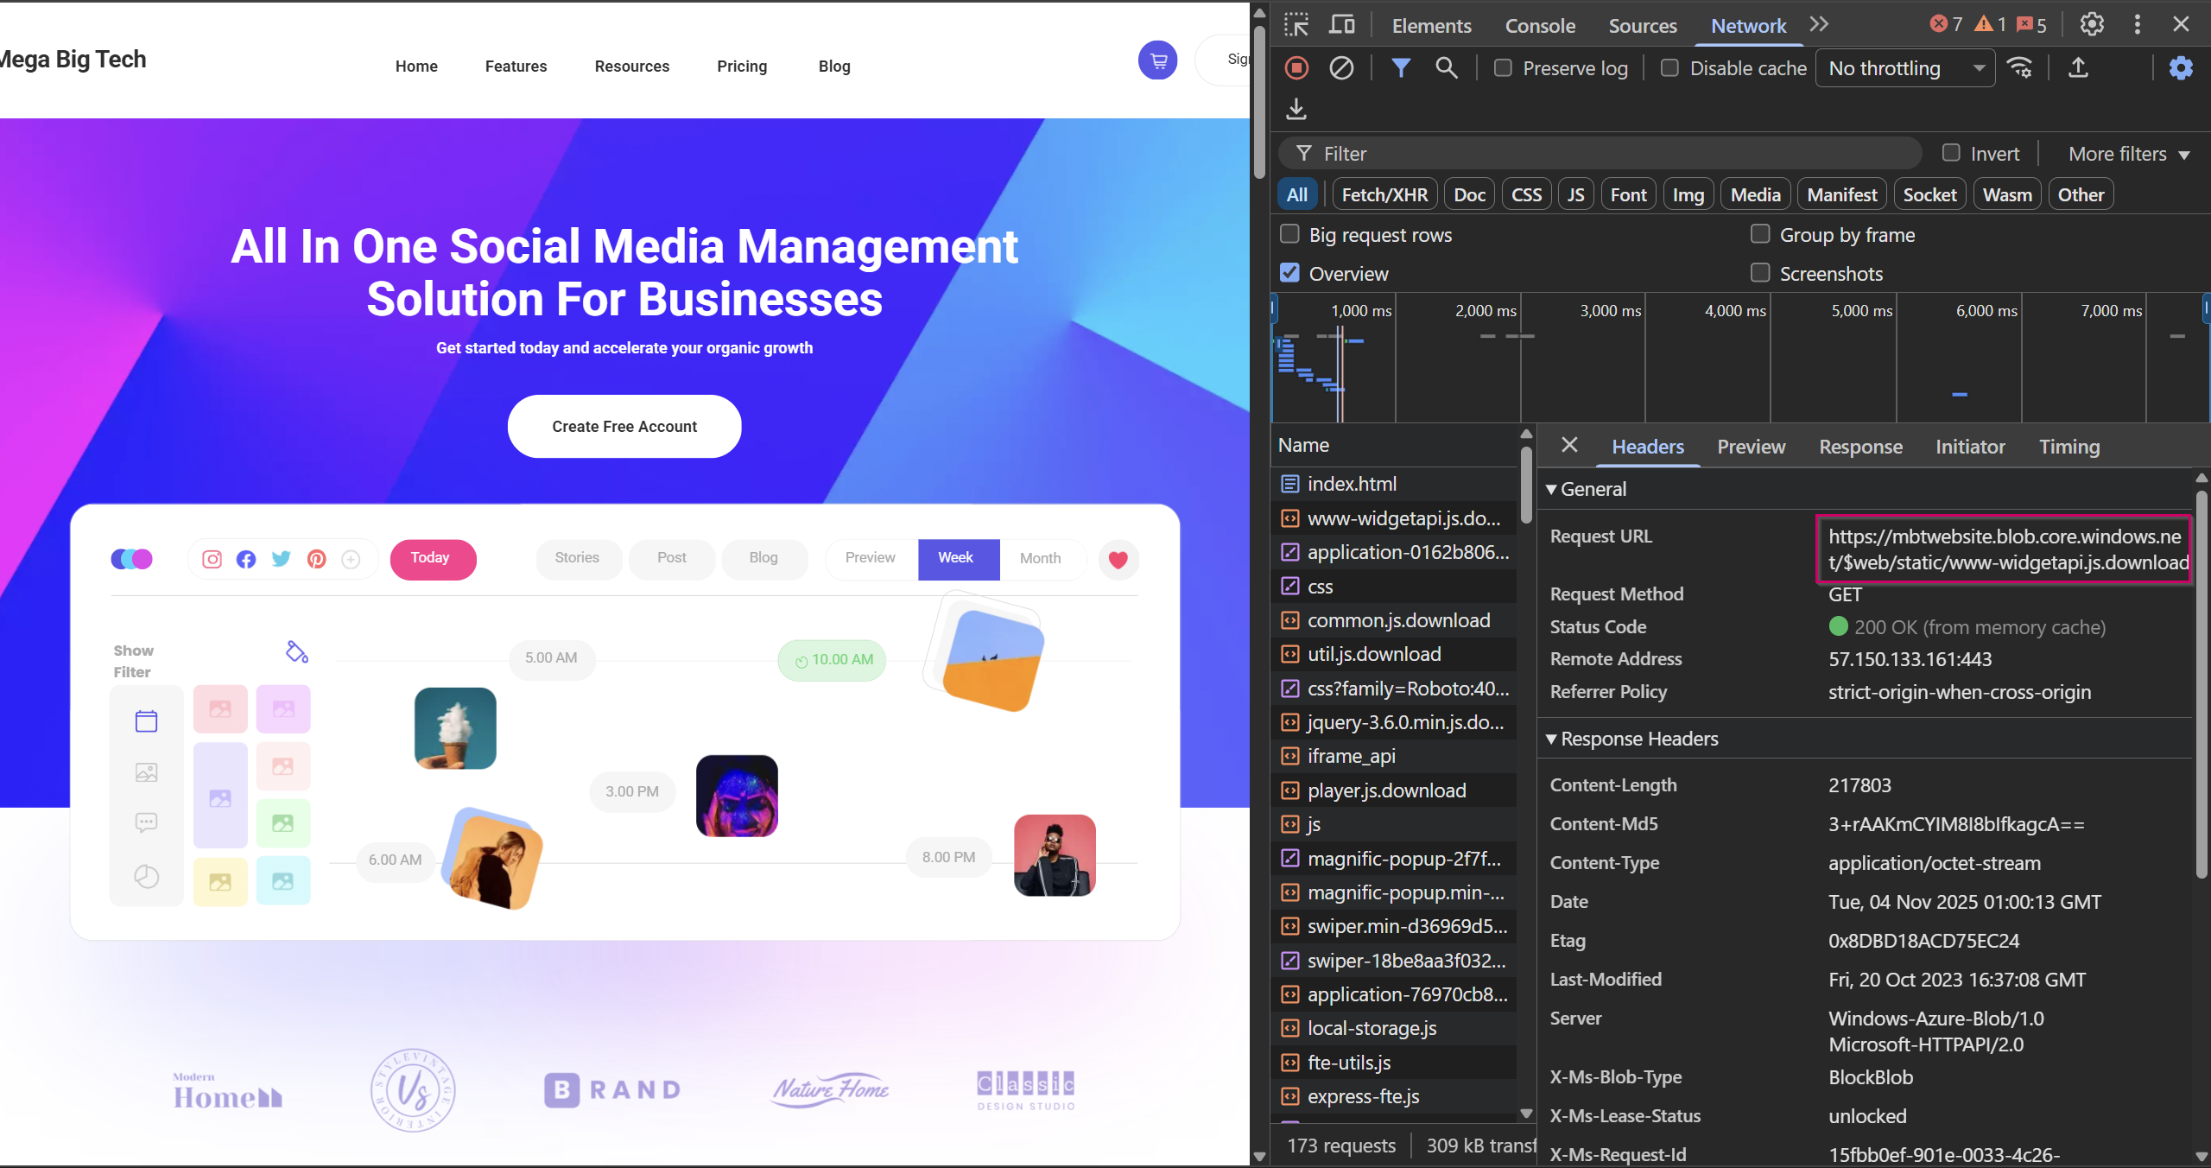This screenshot has width=2211, height=1168.
Task: Uncheck the Overview checkbox
Action: (1289, 273)
